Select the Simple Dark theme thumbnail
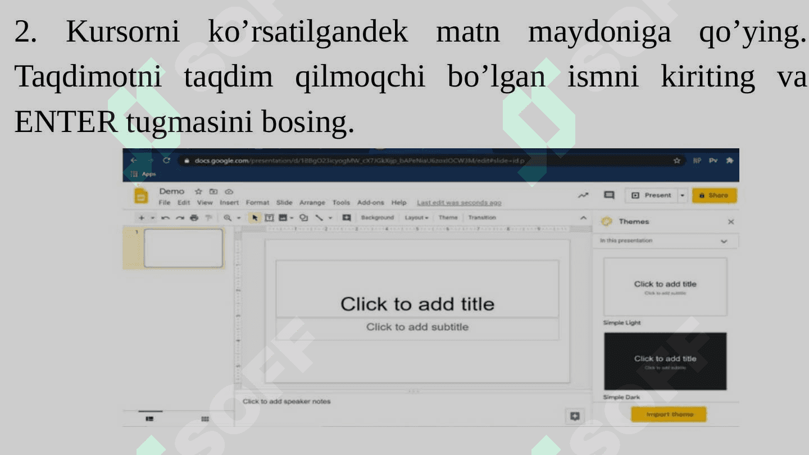Image resolution: width=809 pixels, height=455 pixels. click(x=665, y=361)
